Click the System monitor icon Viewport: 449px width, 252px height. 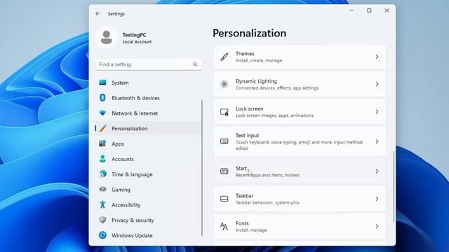click(x=102, y=83)
